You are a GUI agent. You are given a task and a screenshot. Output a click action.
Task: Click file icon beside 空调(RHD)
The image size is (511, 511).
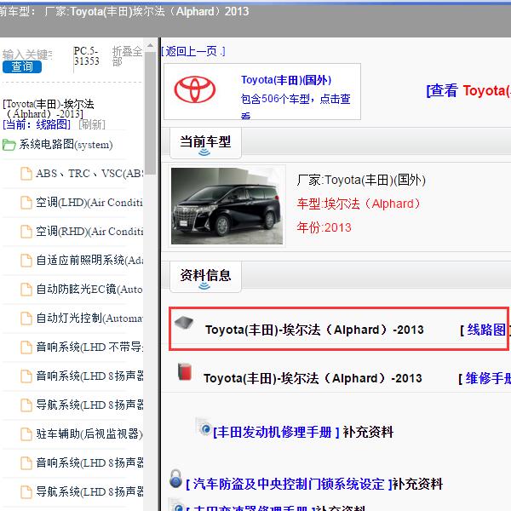click(26, 232)
